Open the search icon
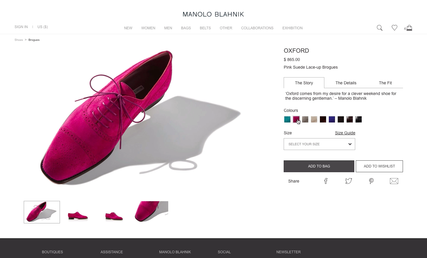This screenshot has height=258, width=427. pyautogui.click(x=380, y=28)
